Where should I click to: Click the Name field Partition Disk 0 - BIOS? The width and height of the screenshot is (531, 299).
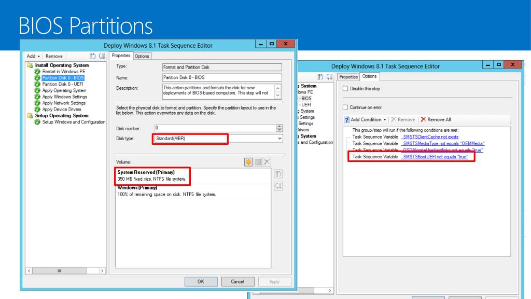tap(222, 78)
